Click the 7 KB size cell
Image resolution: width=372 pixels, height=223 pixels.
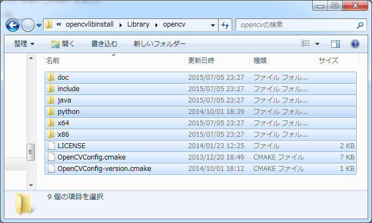[x=347, y=157]
